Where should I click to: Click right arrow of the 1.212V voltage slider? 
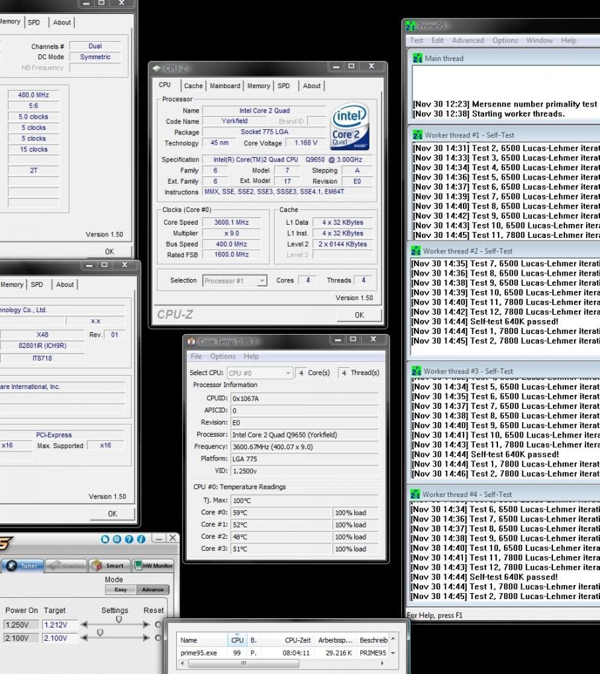tap(146, 624)
